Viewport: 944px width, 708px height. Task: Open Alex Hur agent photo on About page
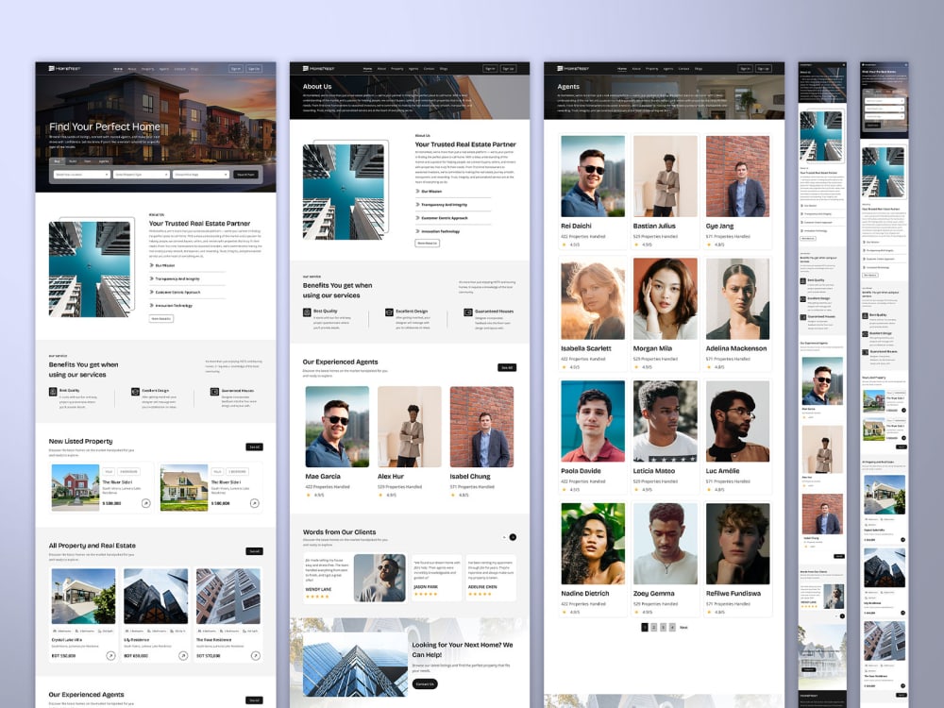[x=410, y=427]
